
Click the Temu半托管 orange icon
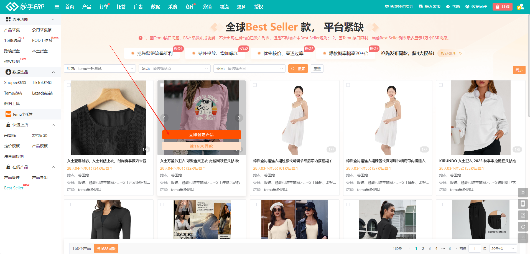click(8, 114)
